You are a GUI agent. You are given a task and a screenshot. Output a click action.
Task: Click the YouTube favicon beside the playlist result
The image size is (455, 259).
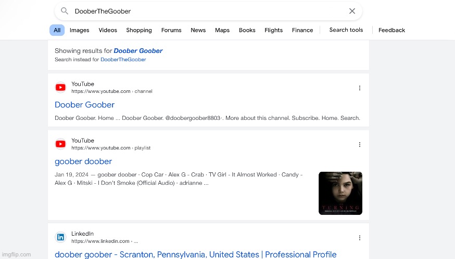point(60,144)
